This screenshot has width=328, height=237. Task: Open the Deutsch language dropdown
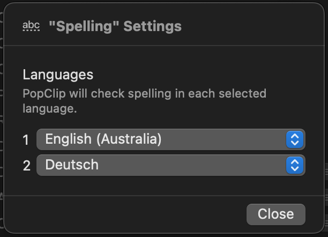pos(170,165)
